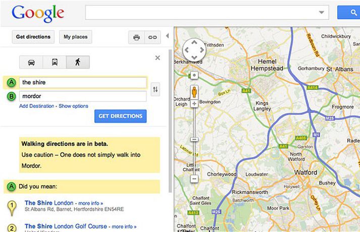The width and height of the screenshot is (360, 232).
Task: Collapse the side panel with the arrow
Action: coord(168,36)
